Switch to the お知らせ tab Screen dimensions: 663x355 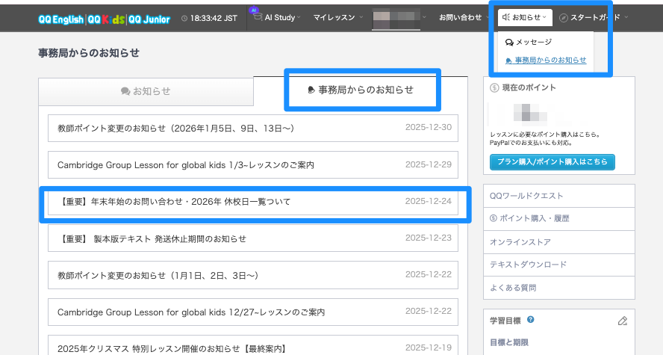pyautogui.click(x=146, y=91)
